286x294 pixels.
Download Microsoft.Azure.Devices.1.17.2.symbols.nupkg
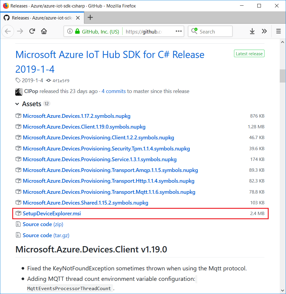coord(77,116)
